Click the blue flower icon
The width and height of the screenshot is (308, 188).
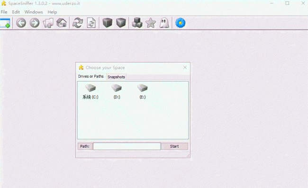tap(181, 23)
